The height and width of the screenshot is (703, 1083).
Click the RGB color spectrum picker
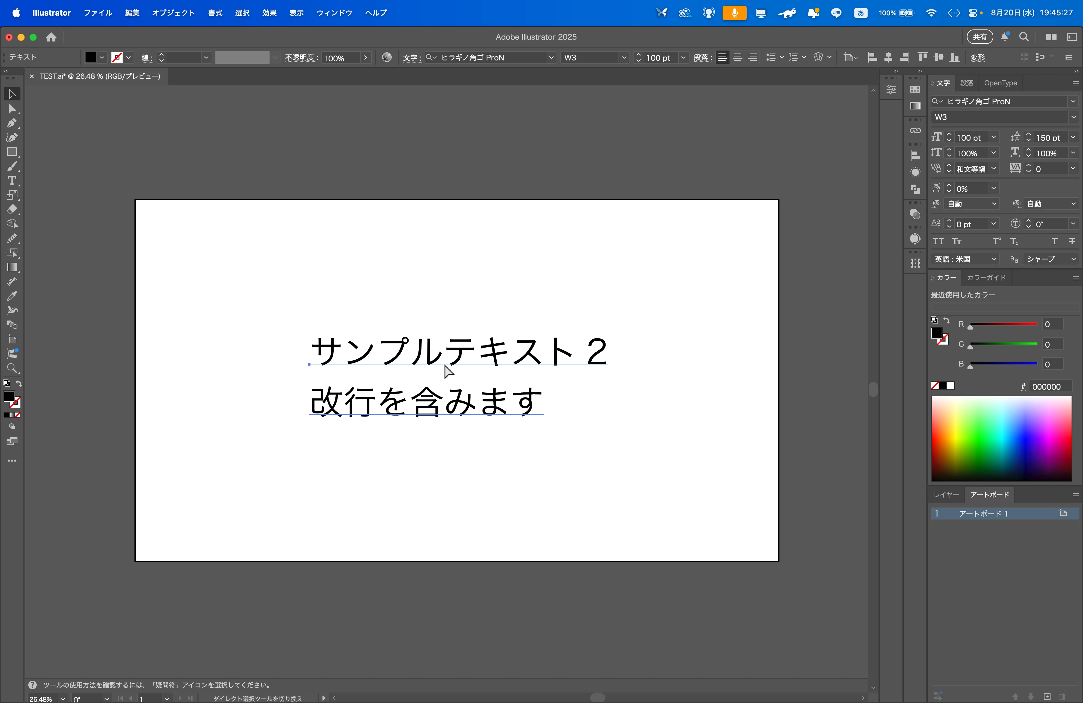pos(1001,438)
